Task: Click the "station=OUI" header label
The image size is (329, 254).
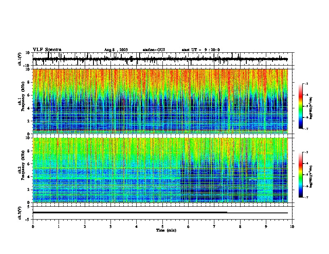Action: point(154,50)
